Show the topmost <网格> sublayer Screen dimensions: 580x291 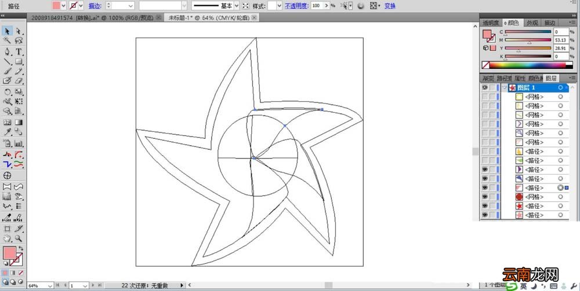pyautogui.click(x=484, y=97)
